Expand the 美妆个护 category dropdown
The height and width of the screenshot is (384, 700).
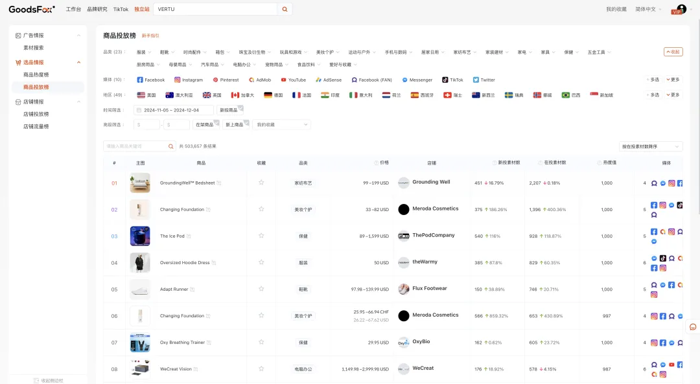tap(328, 52)
